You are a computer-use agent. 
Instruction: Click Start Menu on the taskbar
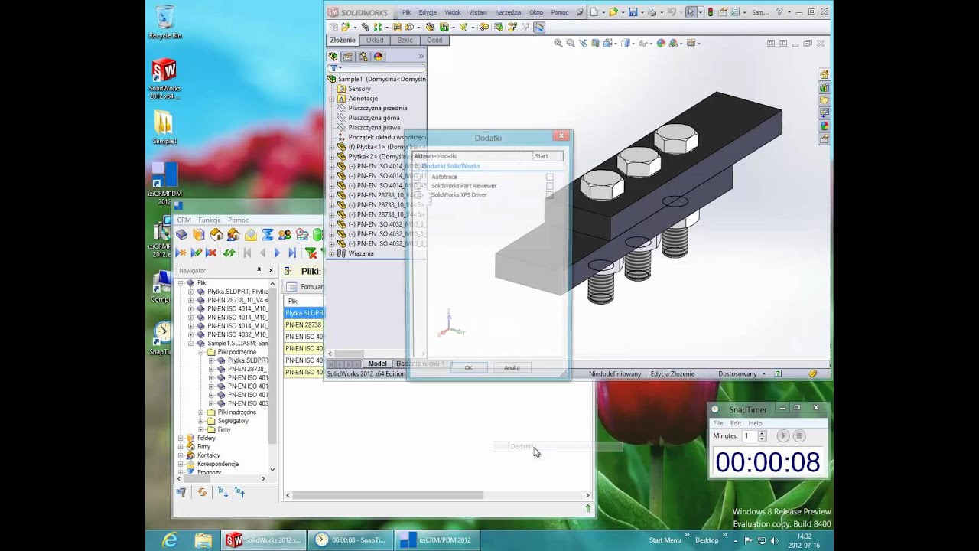(x=665, y=540)
